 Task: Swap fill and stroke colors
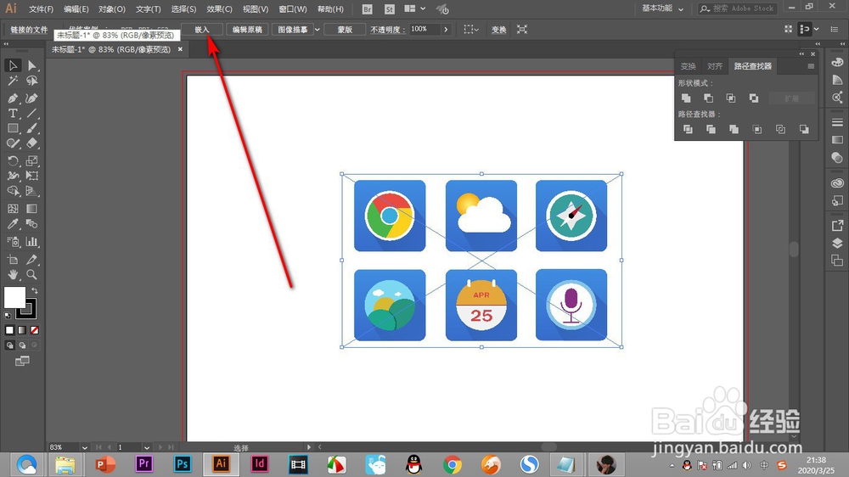(34, 291)
